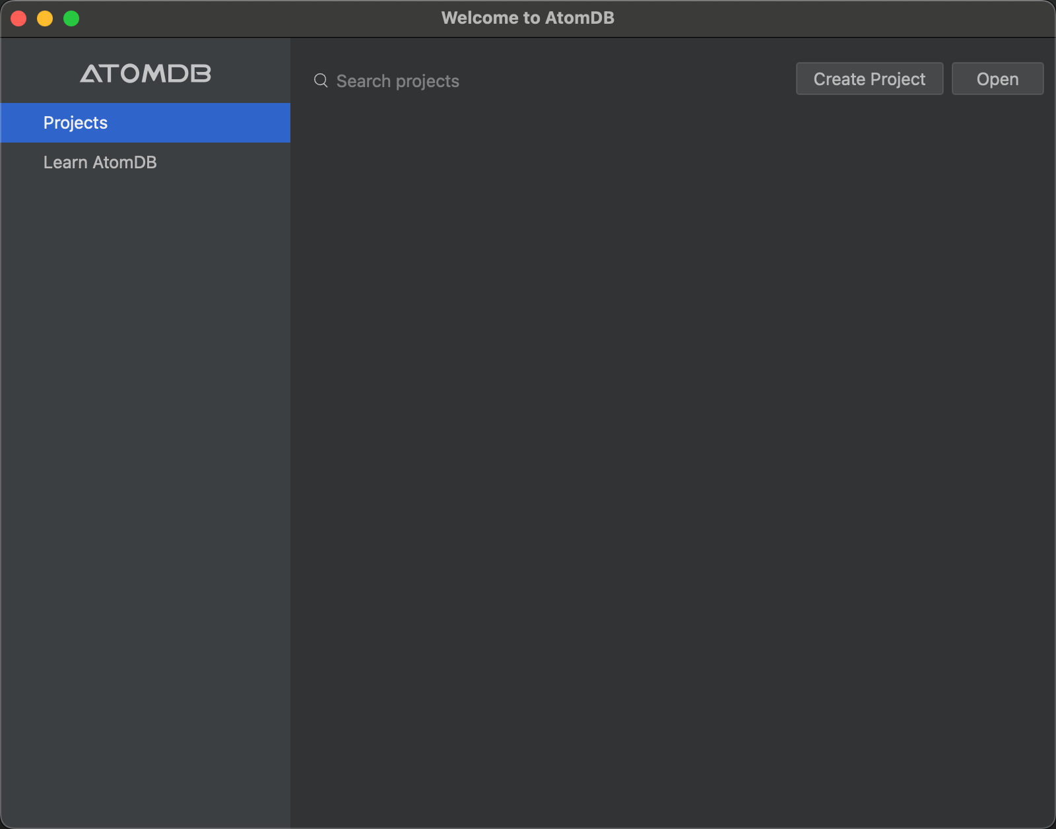The image size is (1056, 829).
Task: Click the Create Project button
Action: tap(869, 79)
